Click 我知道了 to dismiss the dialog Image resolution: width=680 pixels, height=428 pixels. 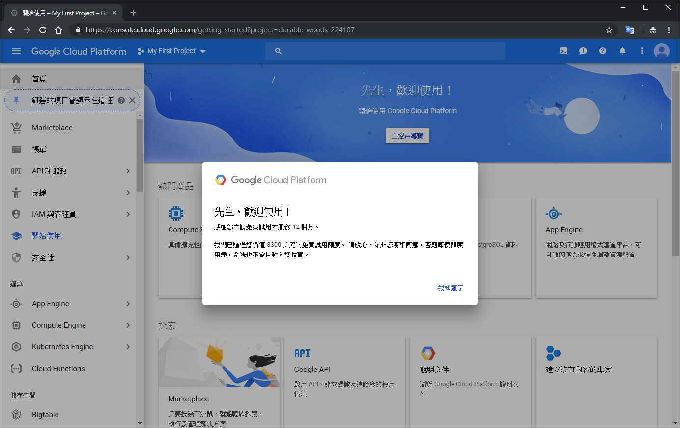tap(451, 288)
